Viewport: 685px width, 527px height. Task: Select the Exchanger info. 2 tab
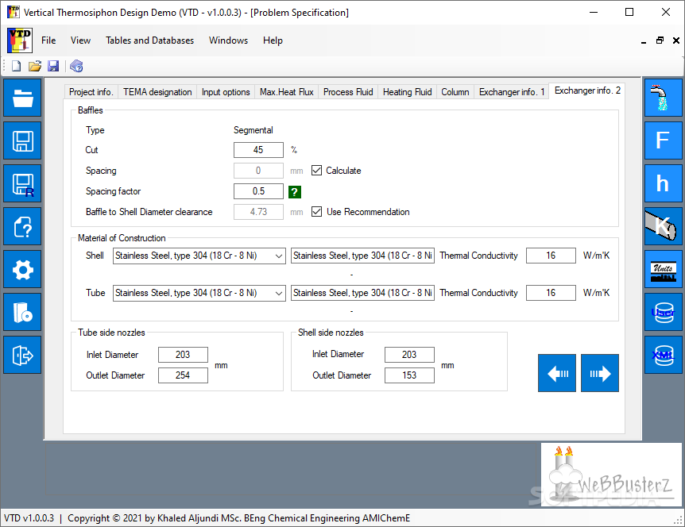coord(587,90)
